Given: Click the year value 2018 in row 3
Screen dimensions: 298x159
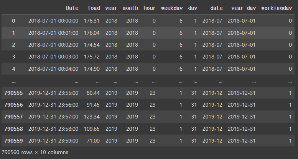Looking at the screenshot, I should [111, 57].
